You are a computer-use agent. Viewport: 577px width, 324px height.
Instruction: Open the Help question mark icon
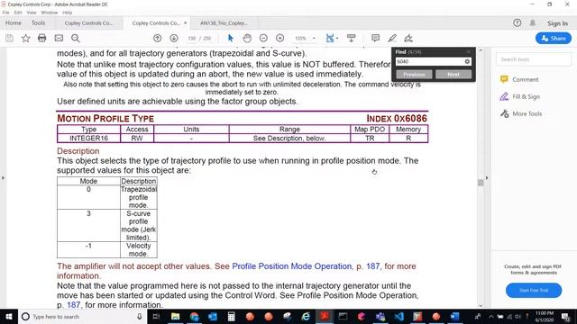coord(517,23)
